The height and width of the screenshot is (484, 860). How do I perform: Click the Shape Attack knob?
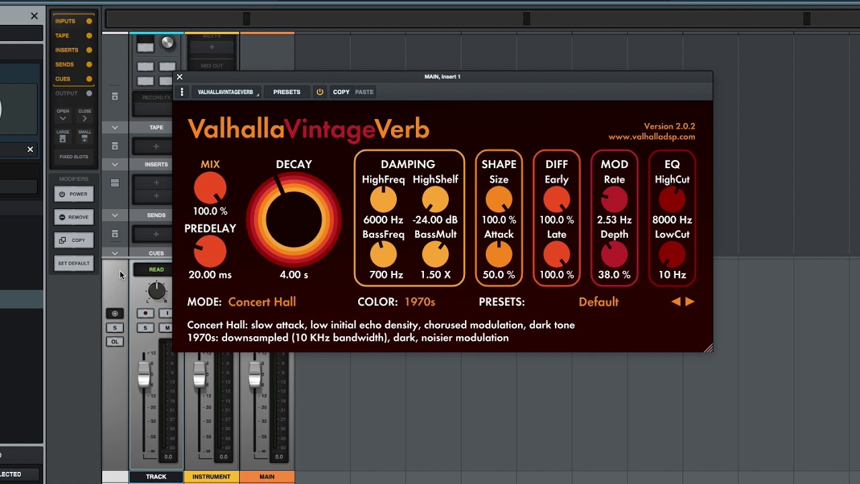(499, 255)
